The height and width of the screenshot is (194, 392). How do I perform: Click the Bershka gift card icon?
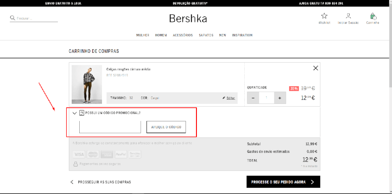click(x=135, y=154)
